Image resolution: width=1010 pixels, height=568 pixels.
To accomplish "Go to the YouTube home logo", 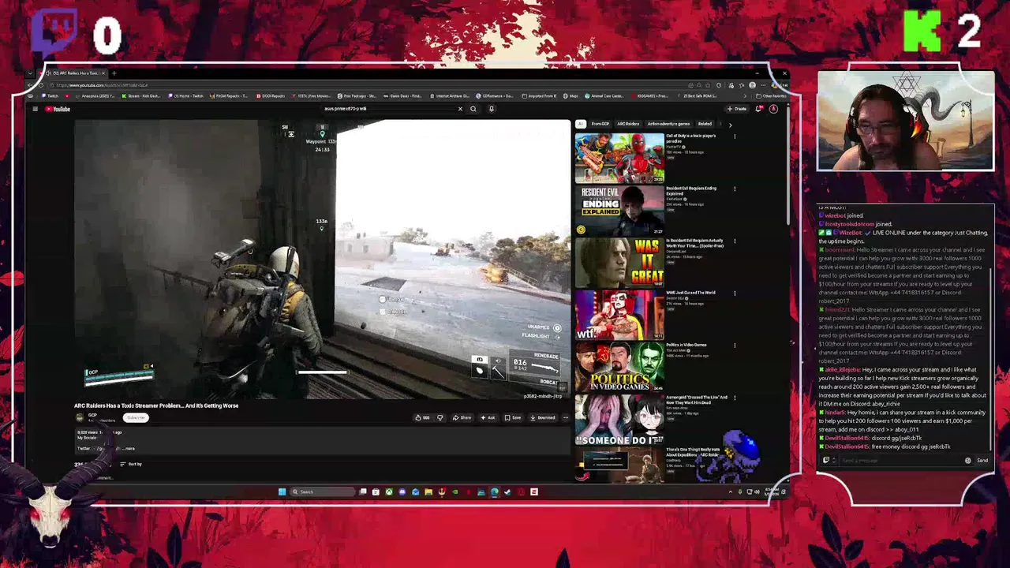I will [x=58, y=109].
